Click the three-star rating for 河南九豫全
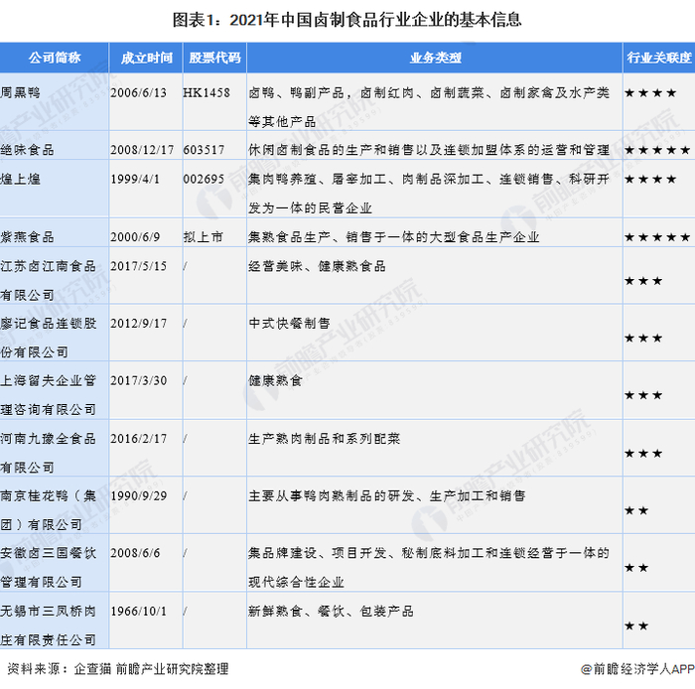 pos(643,454)
